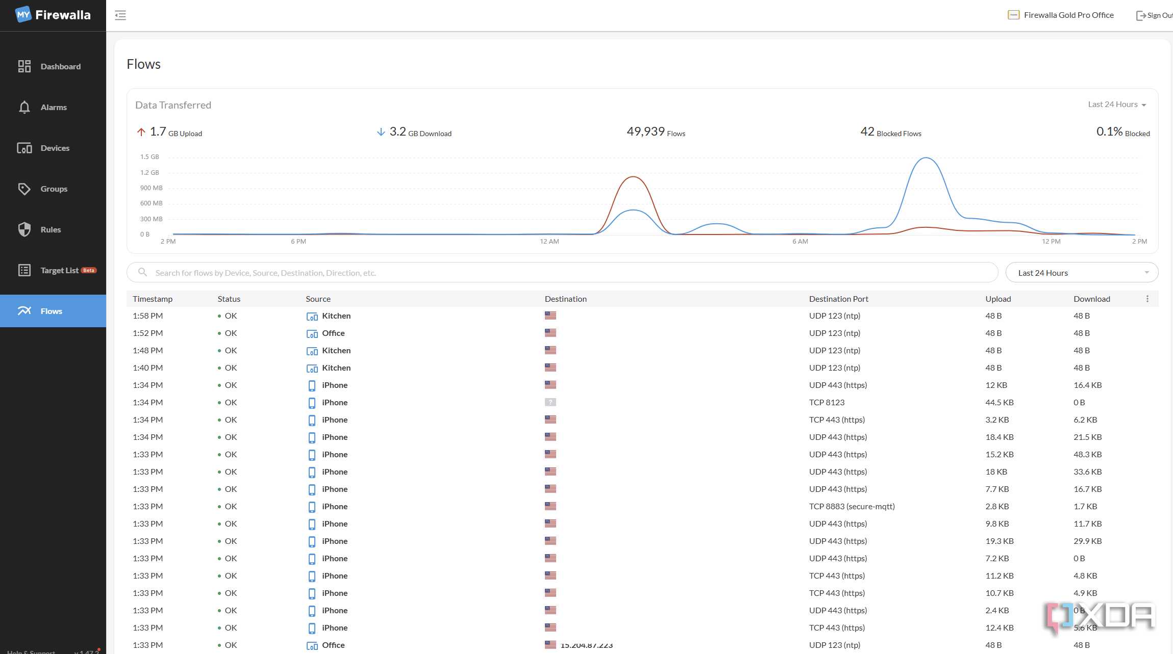Collapse the sidebar menu icon
Image resolution: width=1173 pixels, height=654 pixels.
tap(120, 15)
